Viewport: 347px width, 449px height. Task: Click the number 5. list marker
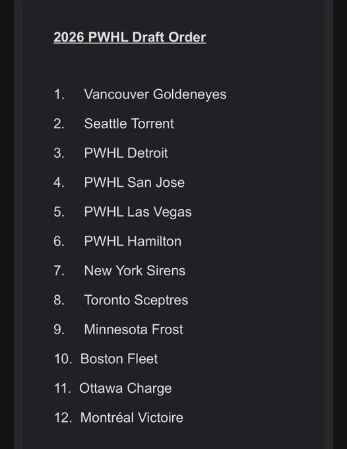[59, 212]
